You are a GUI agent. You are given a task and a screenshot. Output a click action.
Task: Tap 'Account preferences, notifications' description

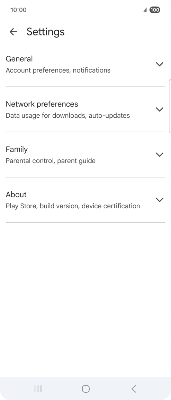[x=58, y=70]
